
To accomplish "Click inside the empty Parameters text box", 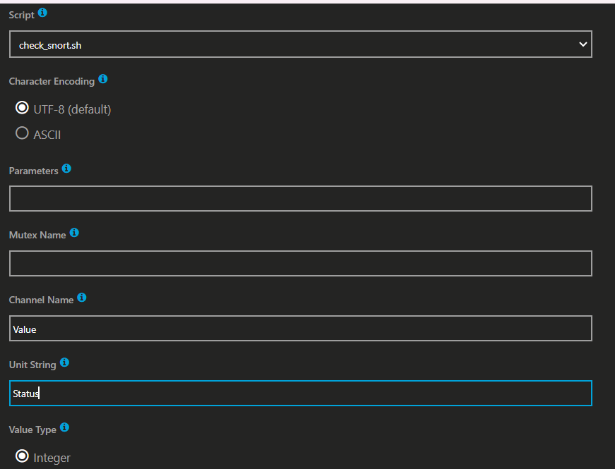I will [x=300, y=199].
